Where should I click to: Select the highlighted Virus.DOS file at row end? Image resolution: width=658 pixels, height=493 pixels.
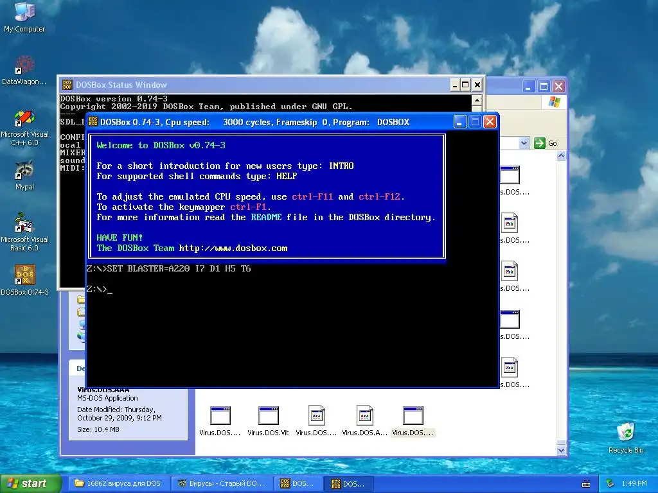click(x=413, y=421)
